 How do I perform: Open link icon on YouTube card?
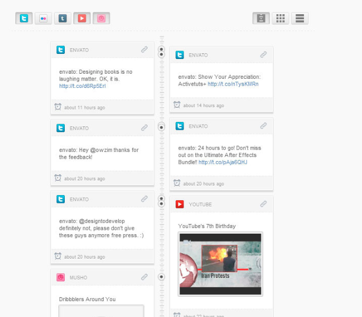click(264, 204)
